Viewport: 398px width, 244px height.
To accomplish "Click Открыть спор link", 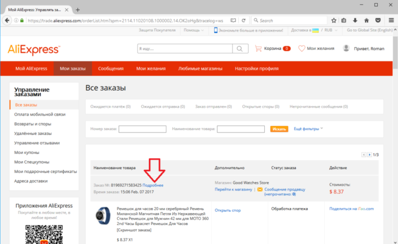I will 228,210.
